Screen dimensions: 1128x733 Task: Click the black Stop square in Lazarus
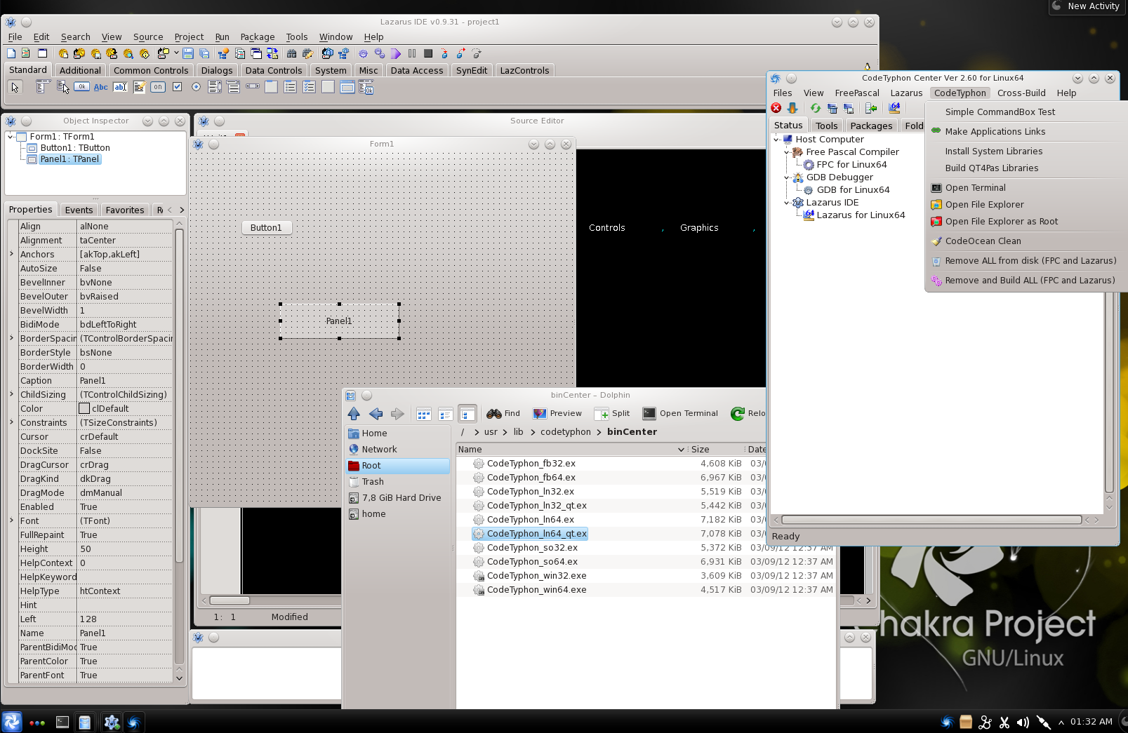428,53
